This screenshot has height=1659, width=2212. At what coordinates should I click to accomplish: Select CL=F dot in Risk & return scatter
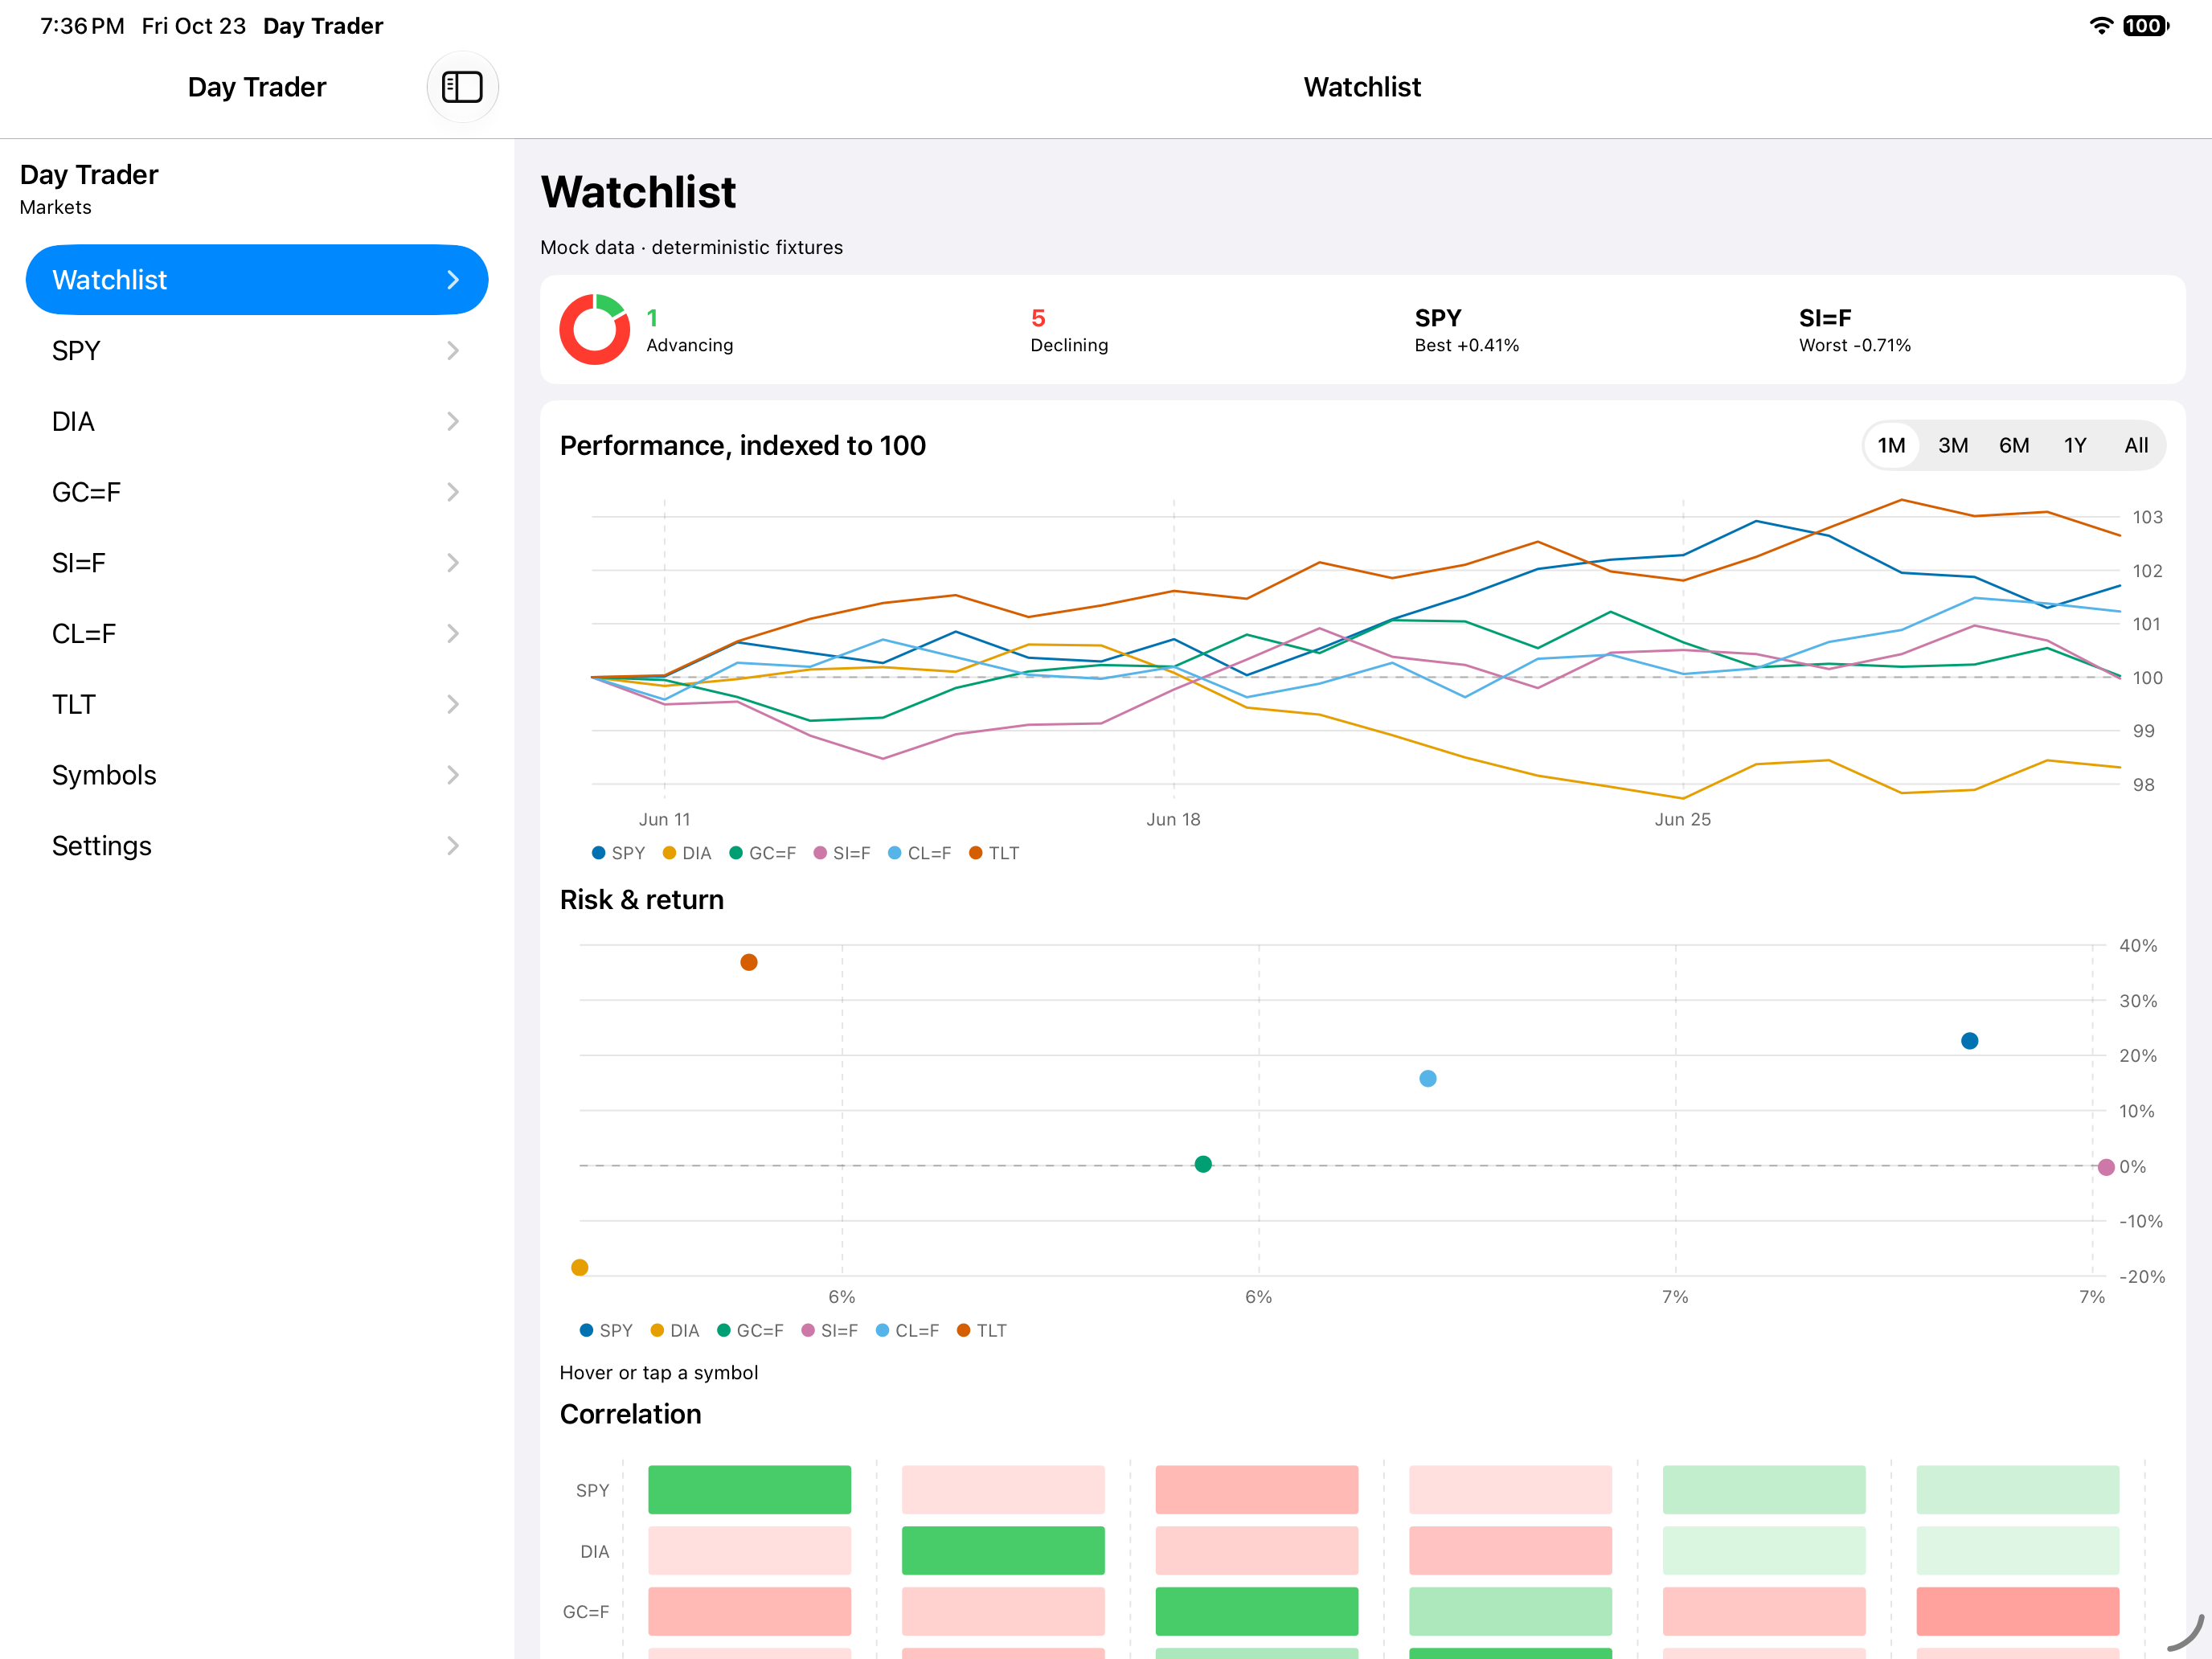[1428, 1078]
